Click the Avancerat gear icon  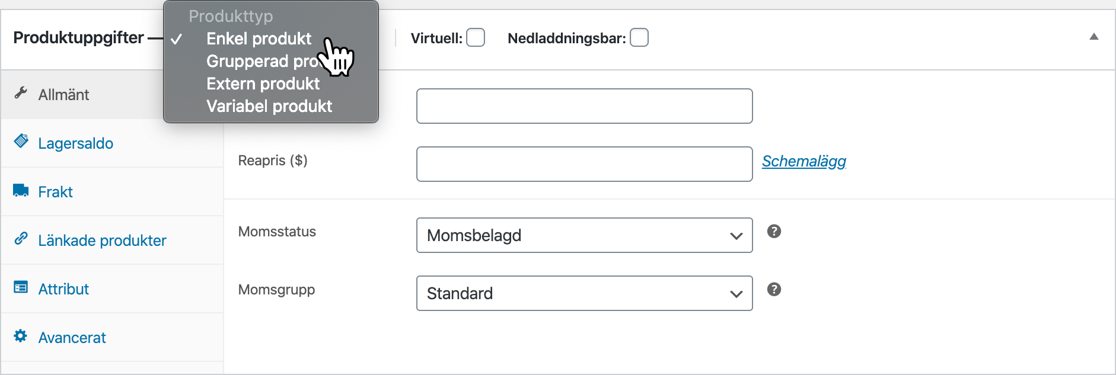click(x=21, y=336)
